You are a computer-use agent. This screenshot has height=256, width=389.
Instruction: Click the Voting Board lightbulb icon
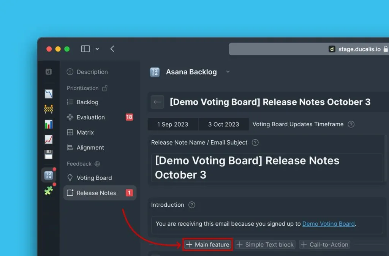[x=70, y=177]
